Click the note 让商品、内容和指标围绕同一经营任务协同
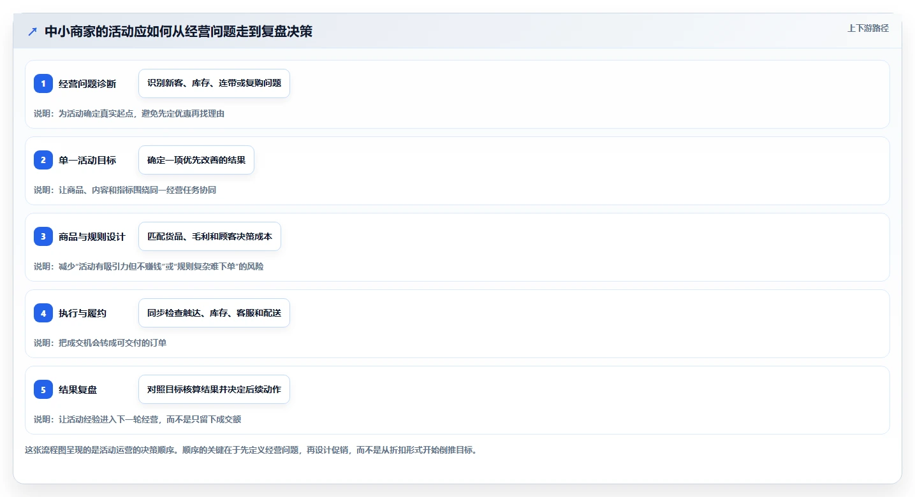The width and height of the screenshot is (915, 497). [x=125, y=190]
